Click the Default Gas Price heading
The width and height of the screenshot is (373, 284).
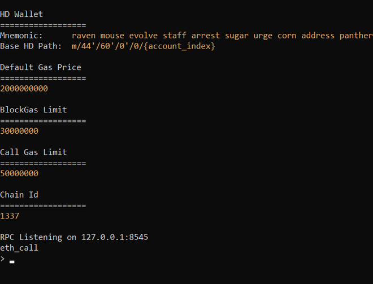coord(41,67)
